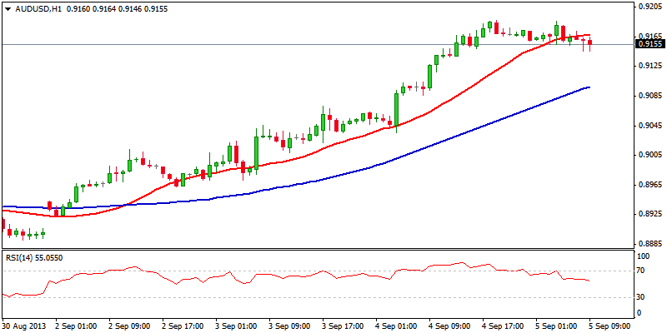Select the 2 Sep 17:00 time label
Viewport: 667px width, 333px height.
[182, 326]
